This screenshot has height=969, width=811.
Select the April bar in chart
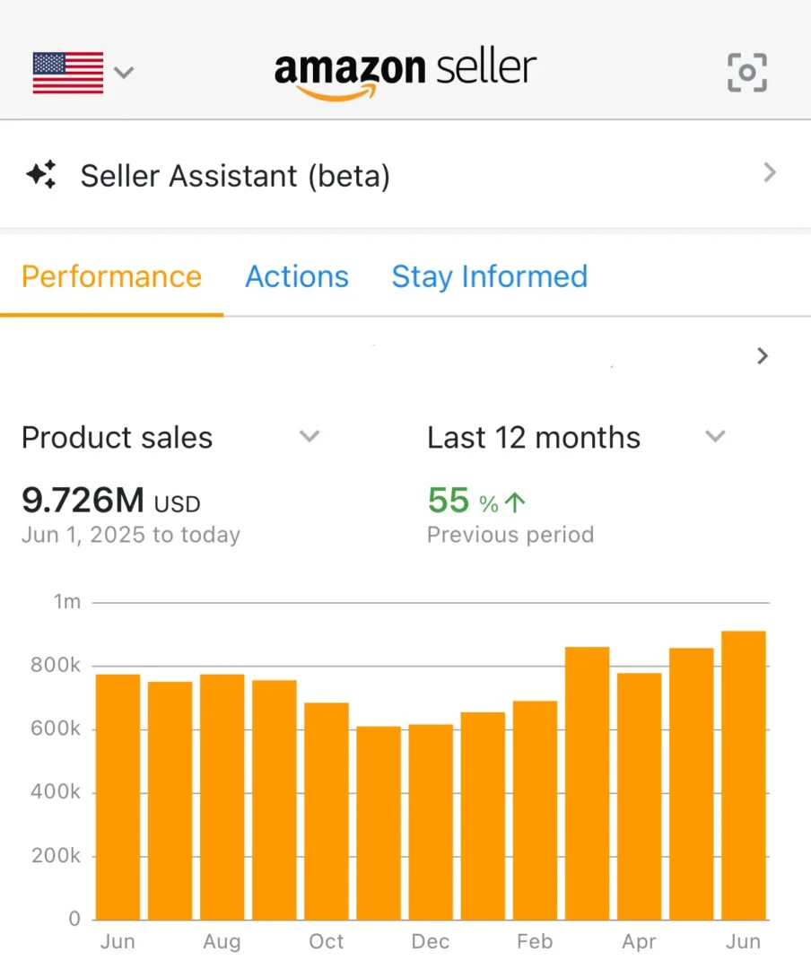pos(640,797)
